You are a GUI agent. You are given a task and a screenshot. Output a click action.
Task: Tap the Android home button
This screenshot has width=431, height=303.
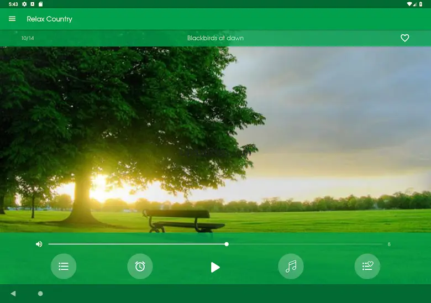tap(40, 294)
